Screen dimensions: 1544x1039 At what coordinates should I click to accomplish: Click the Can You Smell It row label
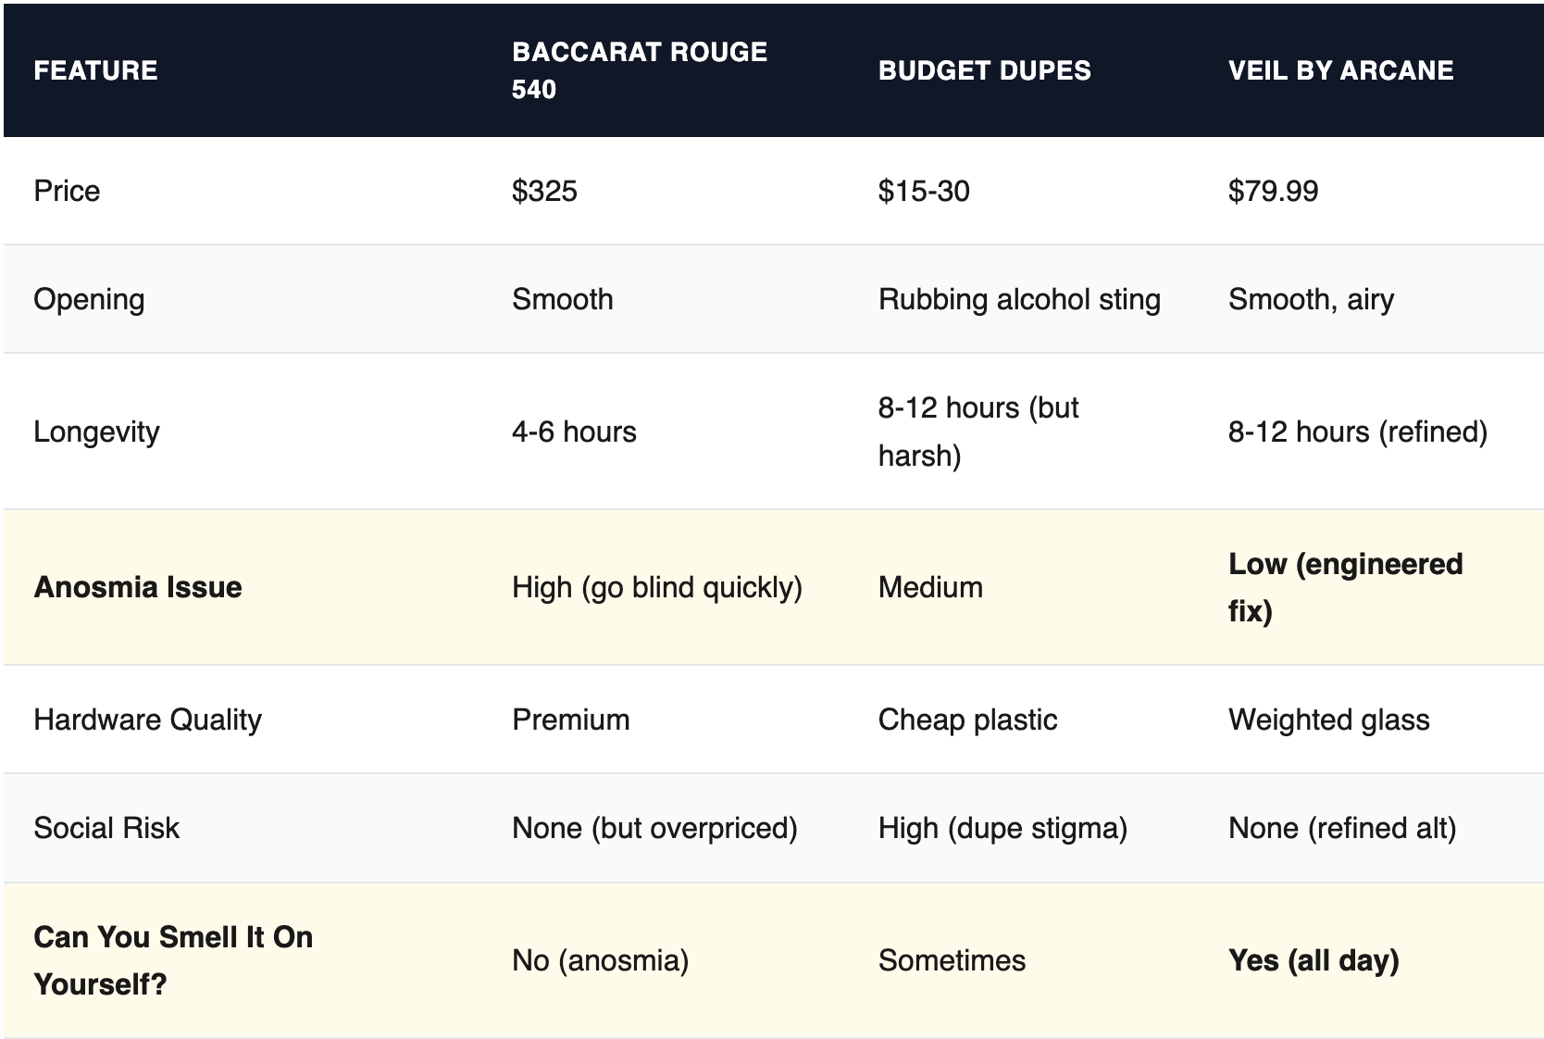pos(173,960)
